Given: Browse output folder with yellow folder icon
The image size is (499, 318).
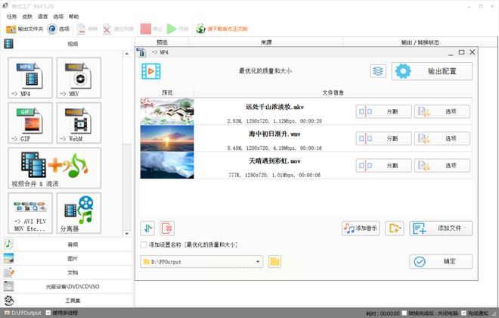Looking at the screenshot, I should pos(274,261).
